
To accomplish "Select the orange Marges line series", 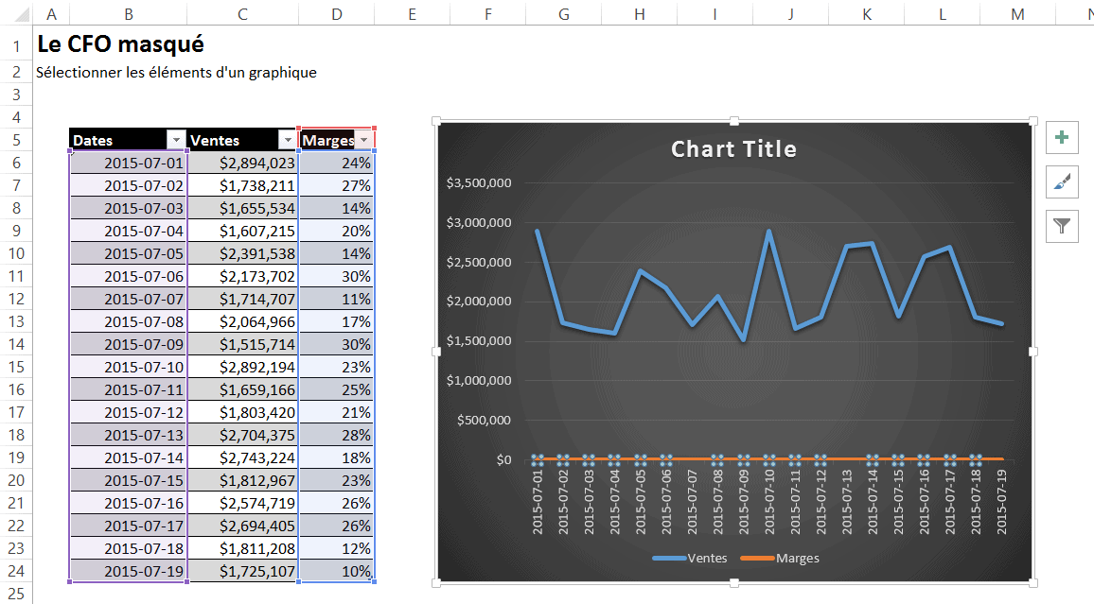I will (691, 459).
